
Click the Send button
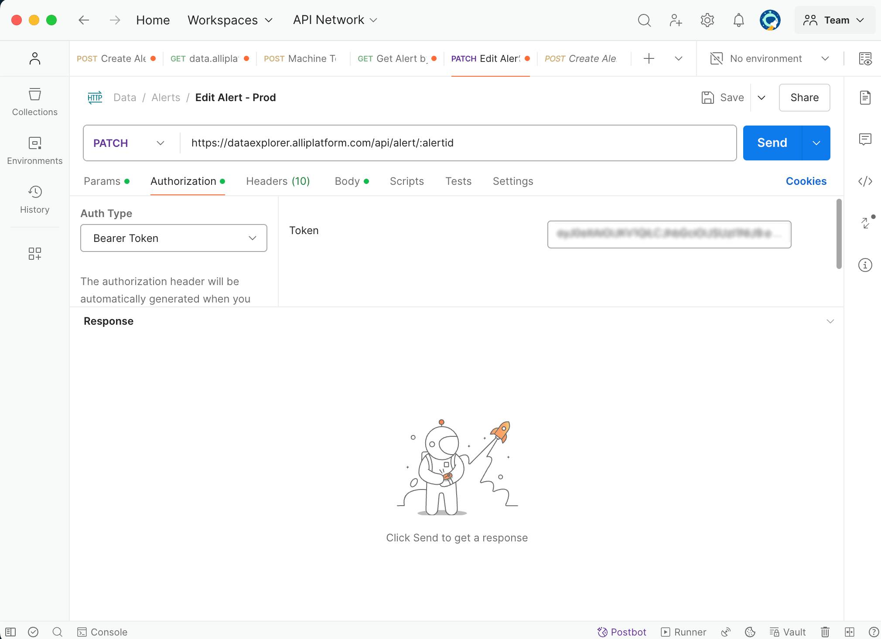(772, 143)
